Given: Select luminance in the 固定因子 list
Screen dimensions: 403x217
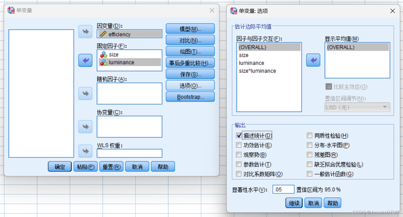Looking at the screenshot, I should click(130, 62).
